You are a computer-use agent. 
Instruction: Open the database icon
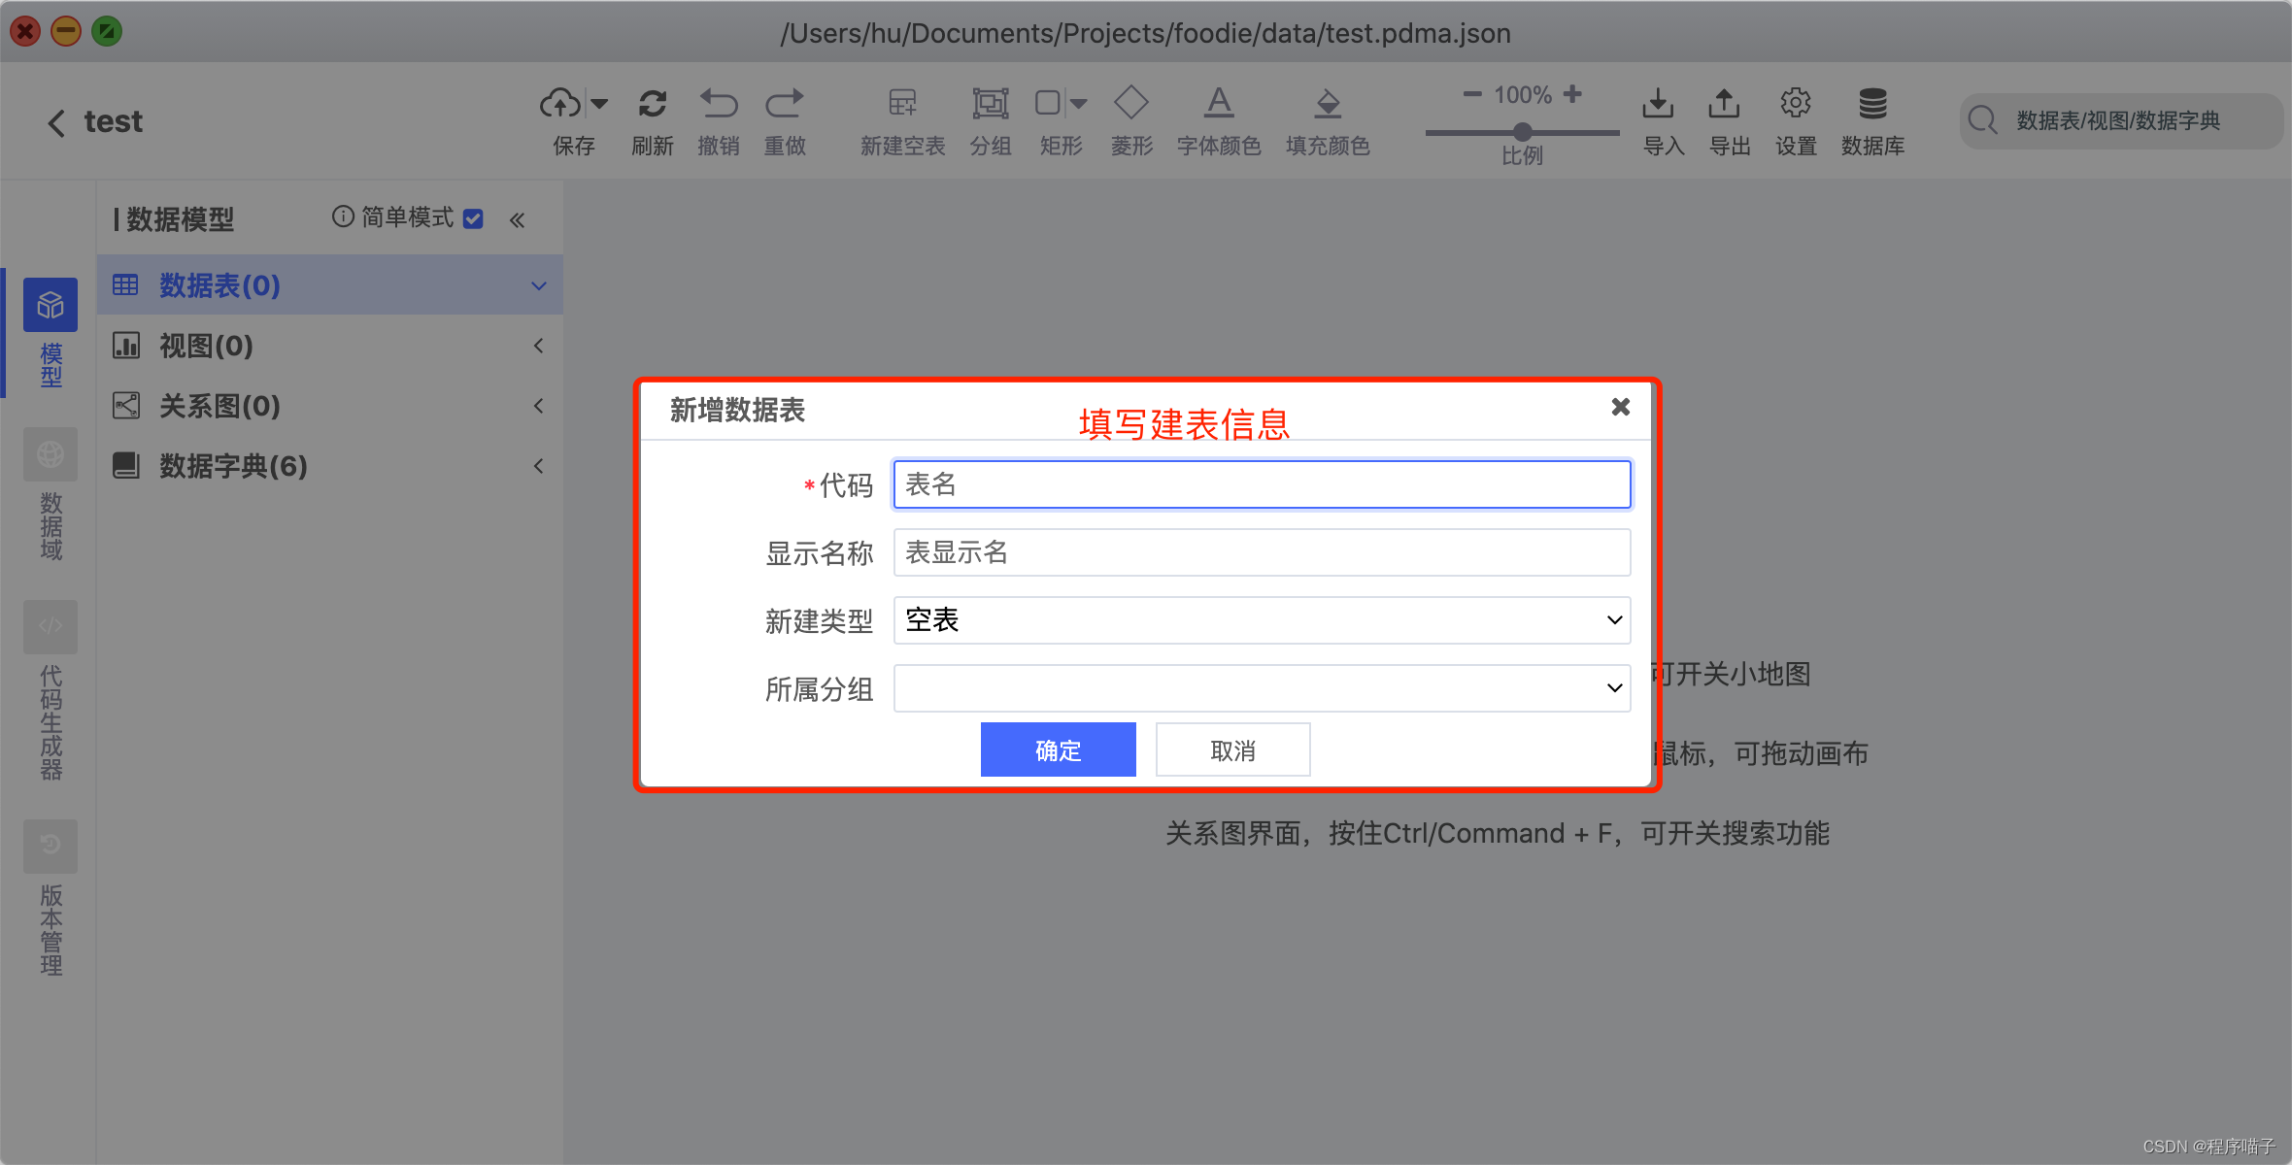coord(1872,103)
